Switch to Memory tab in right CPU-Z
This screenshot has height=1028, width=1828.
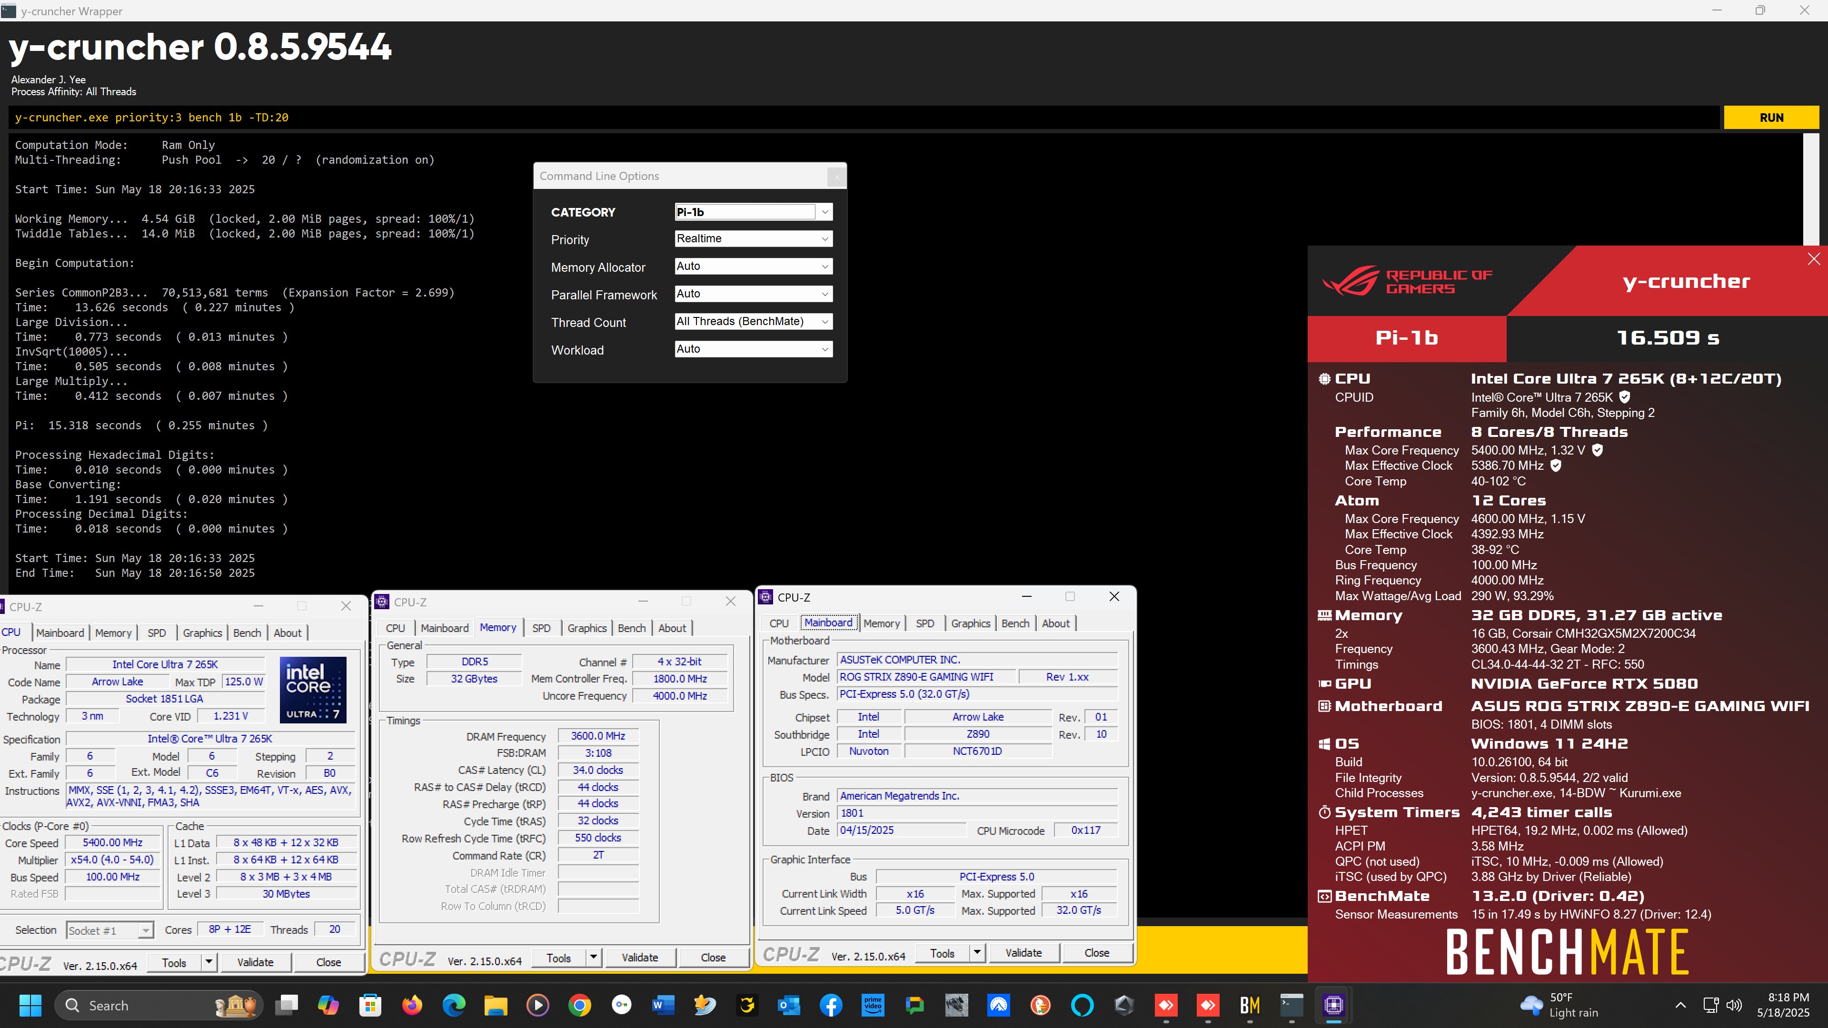click(881, 623)
